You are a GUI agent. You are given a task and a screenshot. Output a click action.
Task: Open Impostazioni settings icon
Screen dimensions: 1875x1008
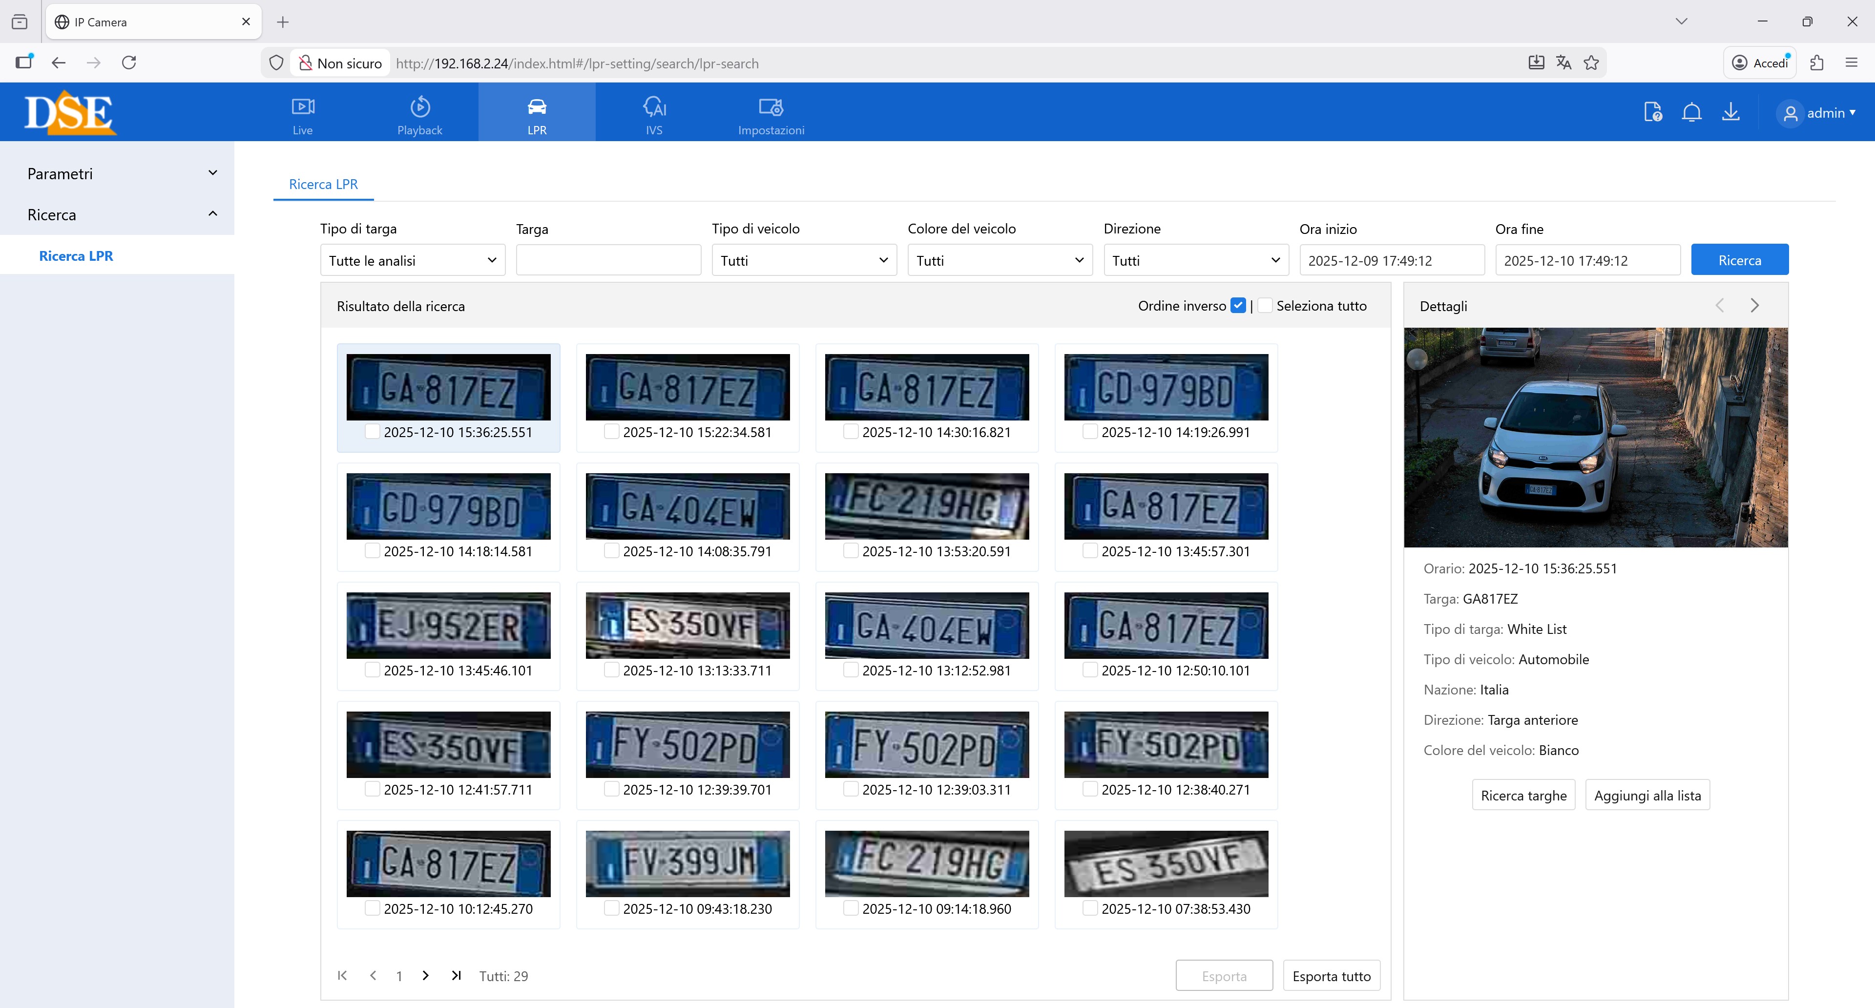(x=770, y=107)
